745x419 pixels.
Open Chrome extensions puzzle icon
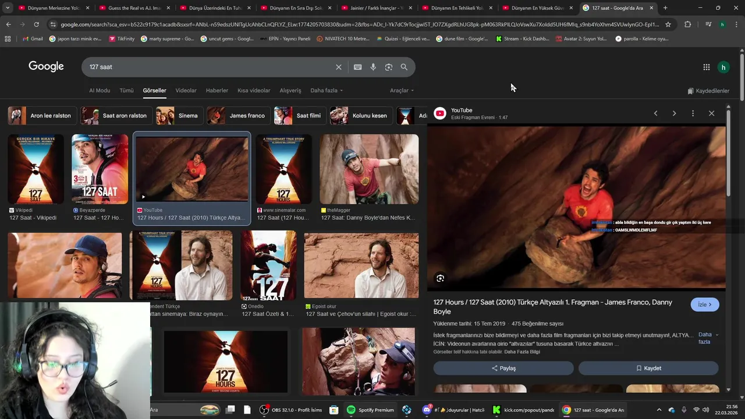click(x=687, y=24)
